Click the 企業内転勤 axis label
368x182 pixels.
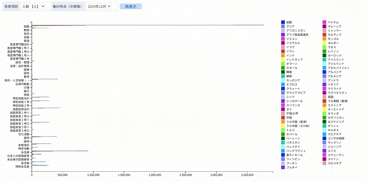[x=22, y=84]
